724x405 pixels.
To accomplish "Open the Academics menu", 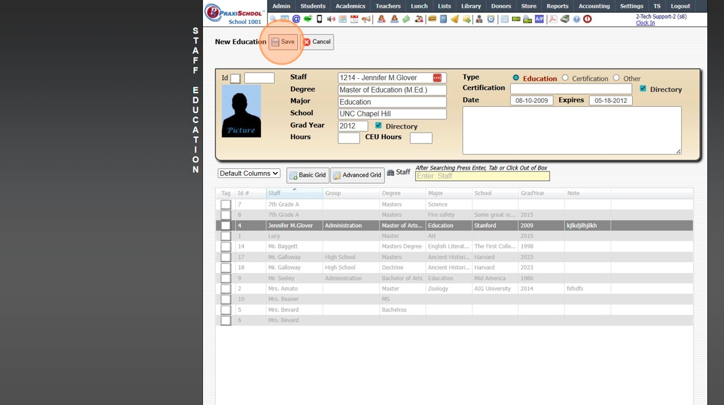I will point(350,6).
